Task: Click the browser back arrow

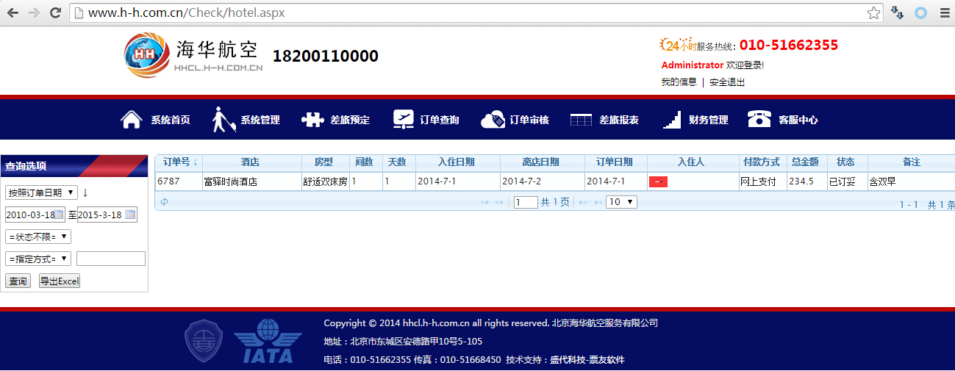Action: (12, 12)
